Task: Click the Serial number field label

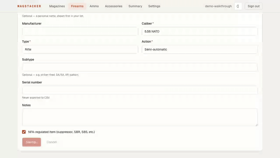Action: [32, 82]
